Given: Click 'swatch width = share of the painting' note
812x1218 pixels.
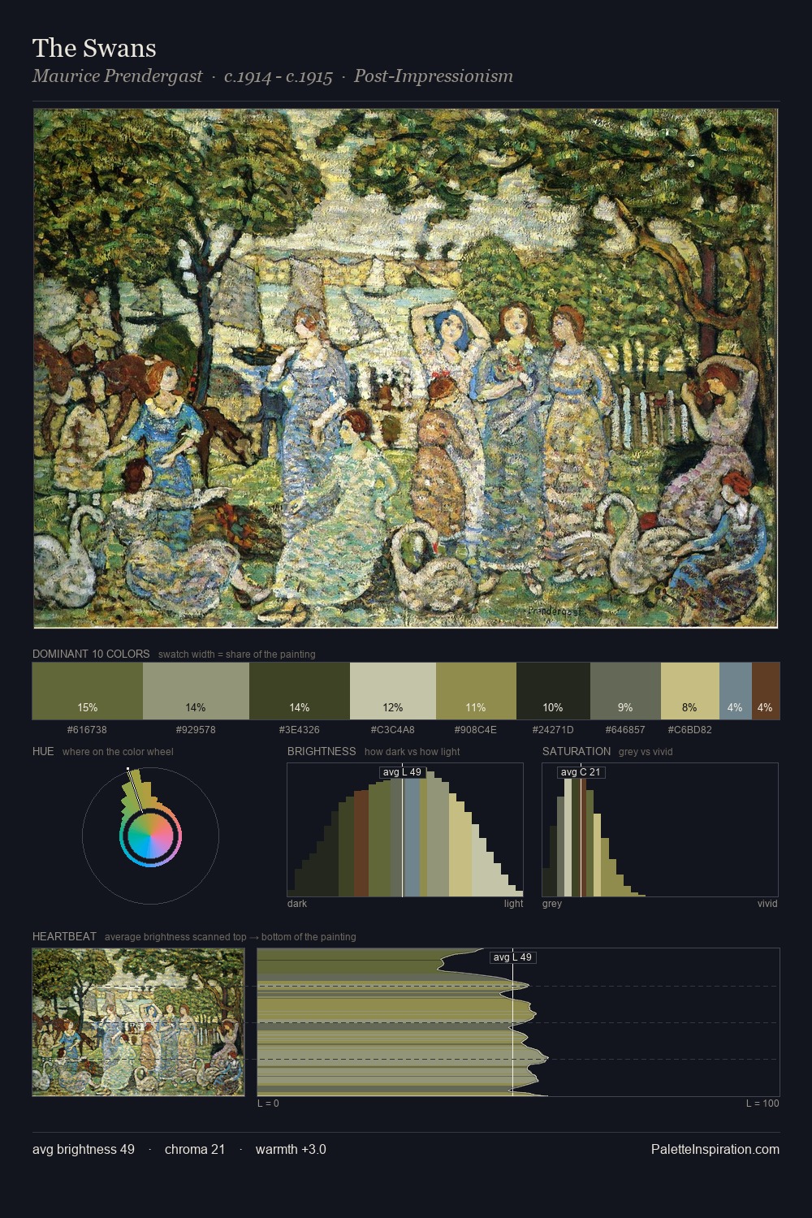Looking at the screenshot, I should pyautogui.click(x=237, y=654).
